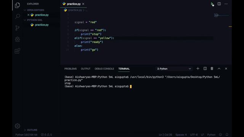Close the terminal panel

pos(226,68)
